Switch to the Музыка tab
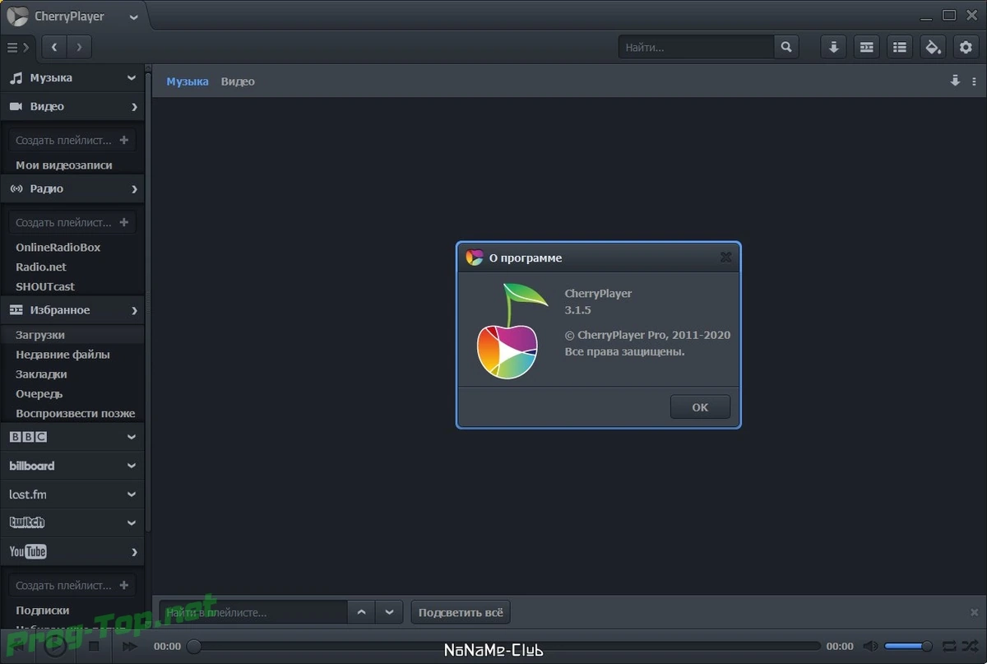 [188, 81]
